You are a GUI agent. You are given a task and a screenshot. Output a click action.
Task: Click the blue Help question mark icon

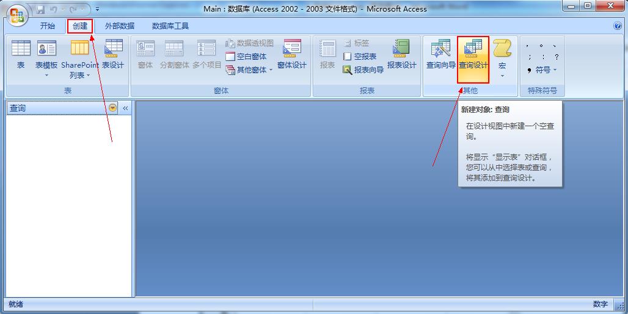pos(618,26)
